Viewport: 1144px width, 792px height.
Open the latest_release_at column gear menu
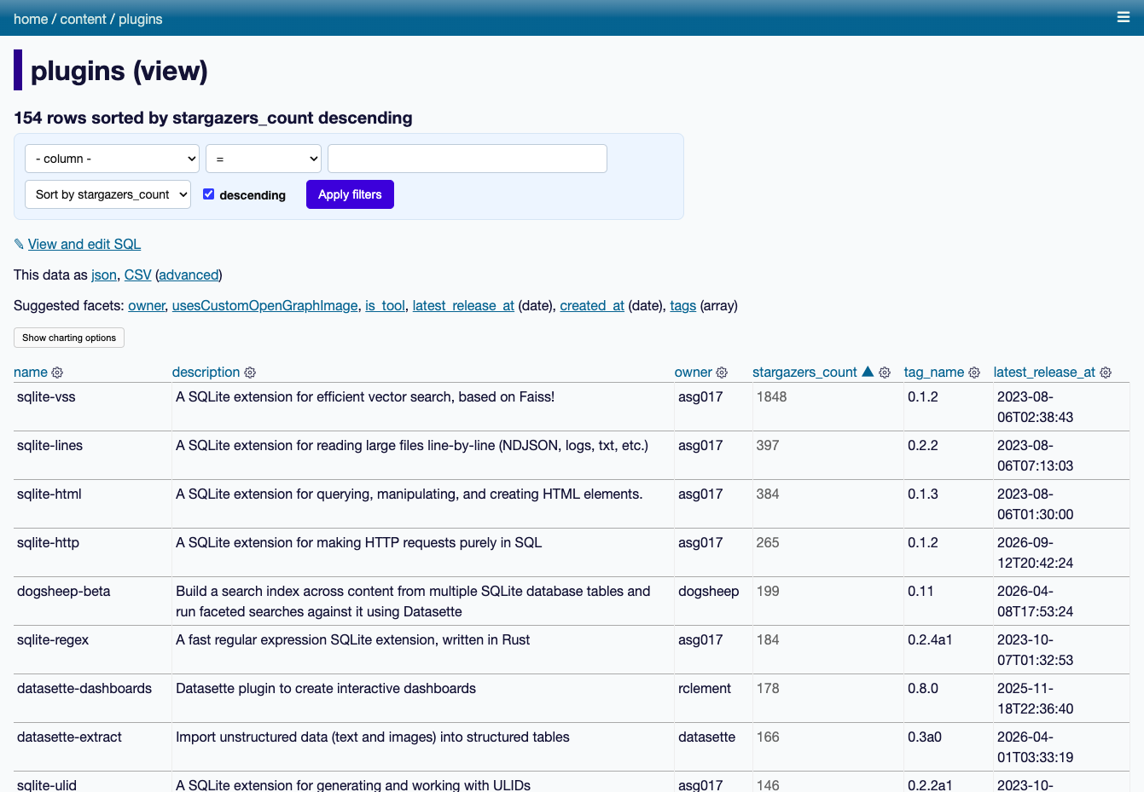coord(1106,373)
